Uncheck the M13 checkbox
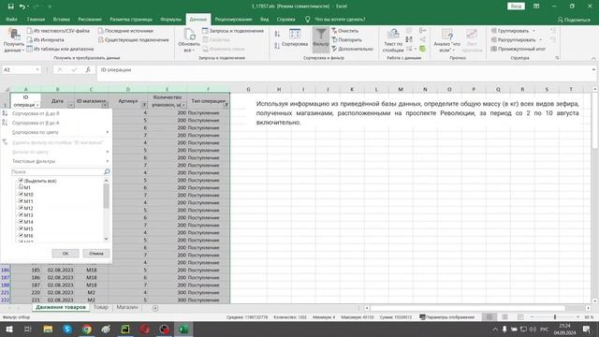 (21, 215)
